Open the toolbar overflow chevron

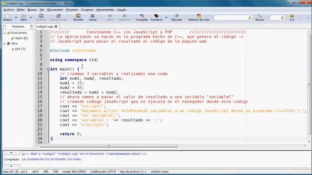[308, 17]
